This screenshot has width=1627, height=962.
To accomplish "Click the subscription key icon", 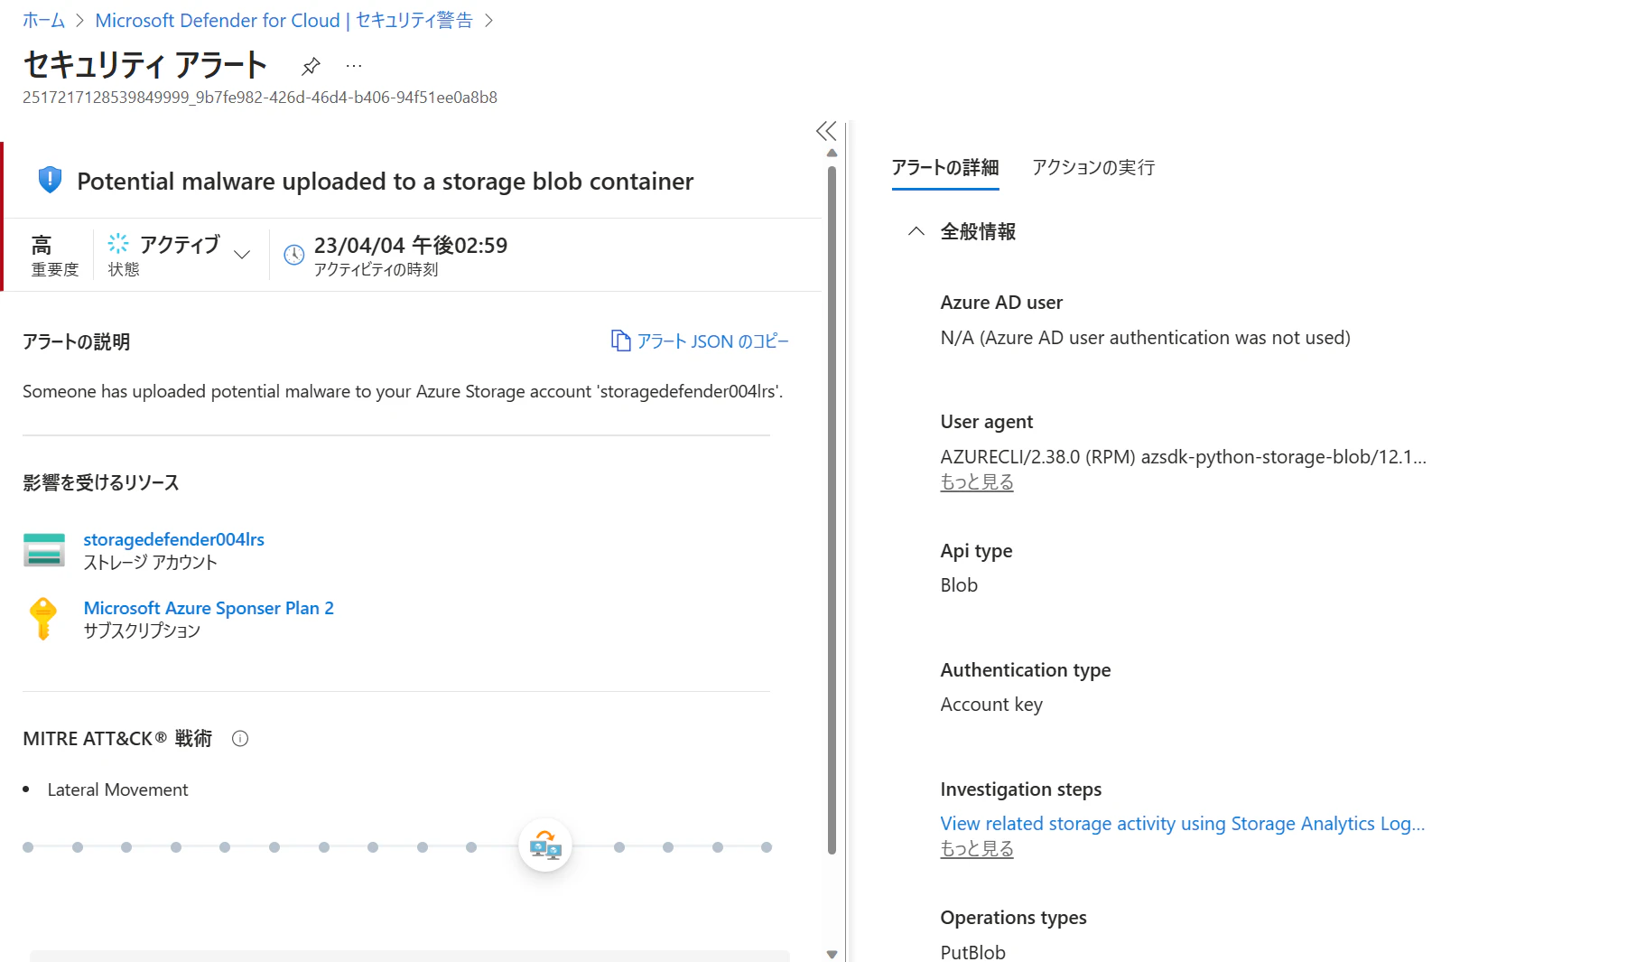I will [43, 619].
